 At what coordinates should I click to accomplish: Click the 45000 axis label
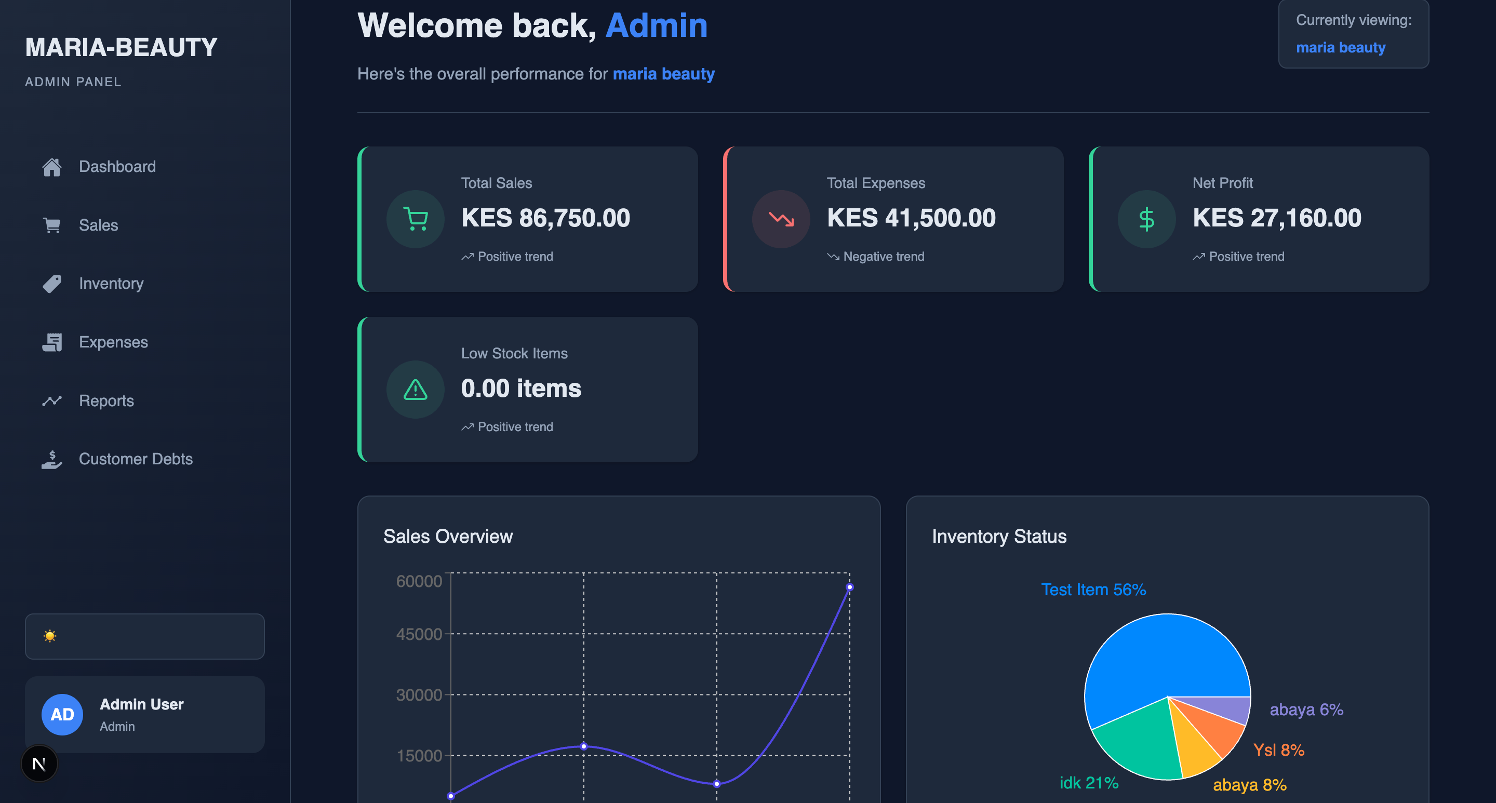pyautogui.click(x=419, y=635)
